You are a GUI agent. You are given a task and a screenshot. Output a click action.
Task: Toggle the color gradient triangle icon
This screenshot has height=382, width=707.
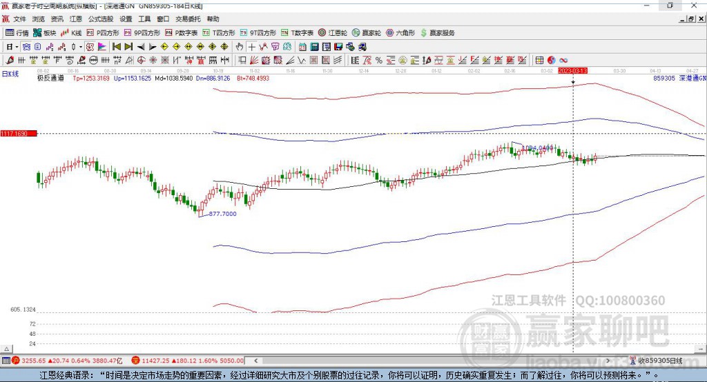102,47
